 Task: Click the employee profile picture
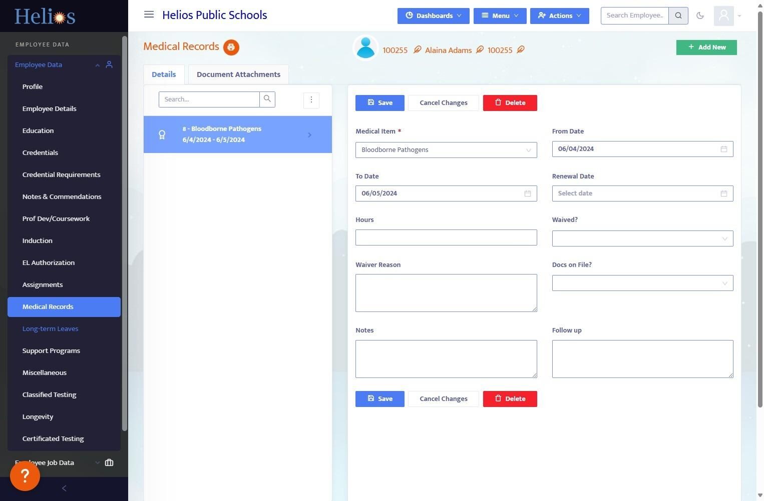(365, 48)
